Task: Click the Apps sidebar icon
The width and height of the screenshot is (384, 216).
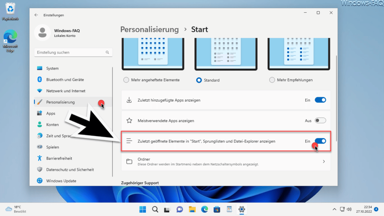Action: point(39,113)
